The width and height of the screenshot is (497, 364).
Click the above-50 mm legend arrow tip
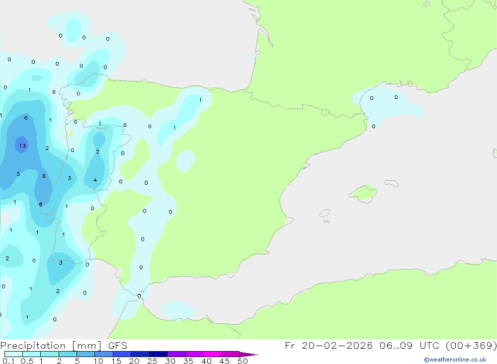pos(249,354)
